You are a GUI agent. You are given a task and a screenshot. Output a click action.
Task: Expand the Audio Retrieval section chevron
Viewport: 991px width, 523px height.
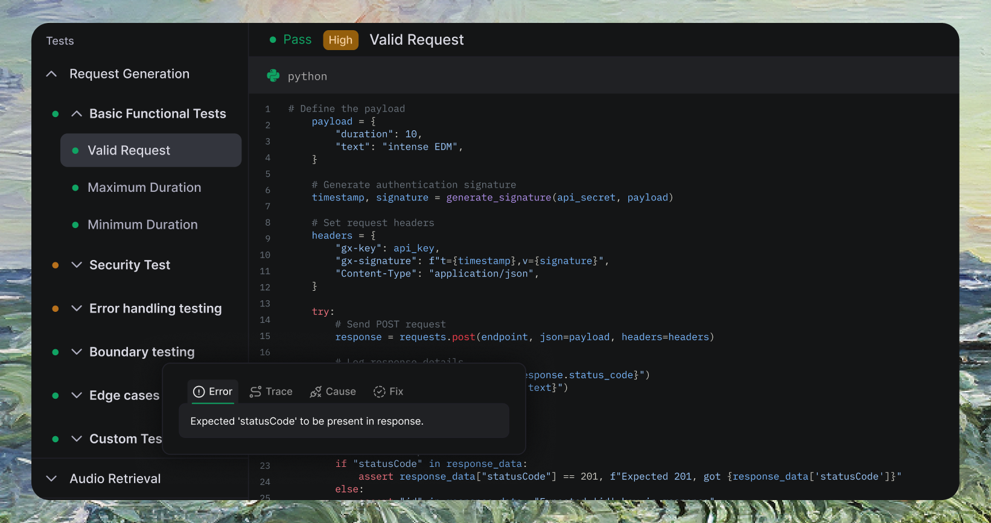coord(51,479)
